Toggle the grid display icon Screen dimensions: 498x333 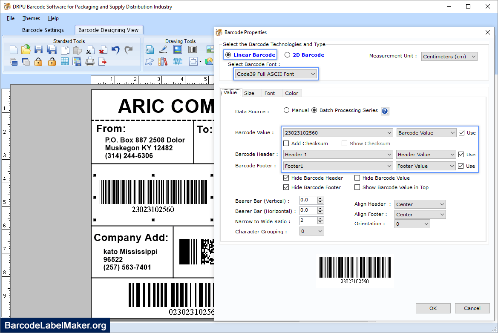click(x=64, y=62)
